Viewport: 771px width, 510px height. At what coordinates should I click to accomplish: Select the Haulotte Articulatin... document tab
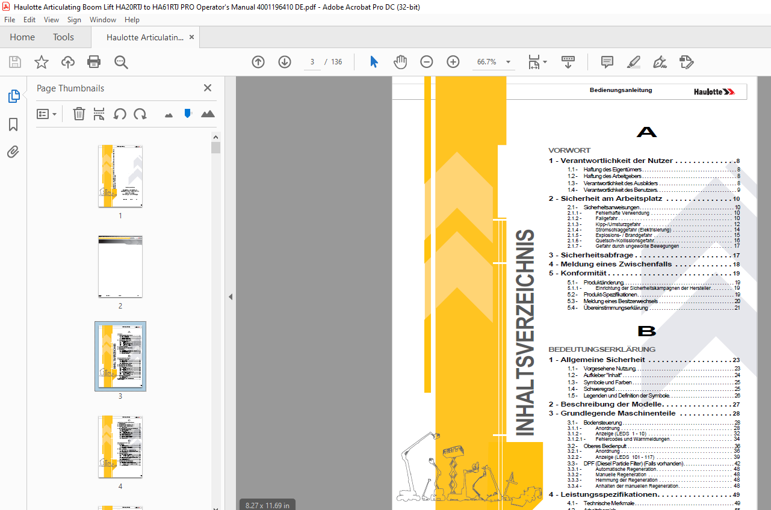click(145, 37)
